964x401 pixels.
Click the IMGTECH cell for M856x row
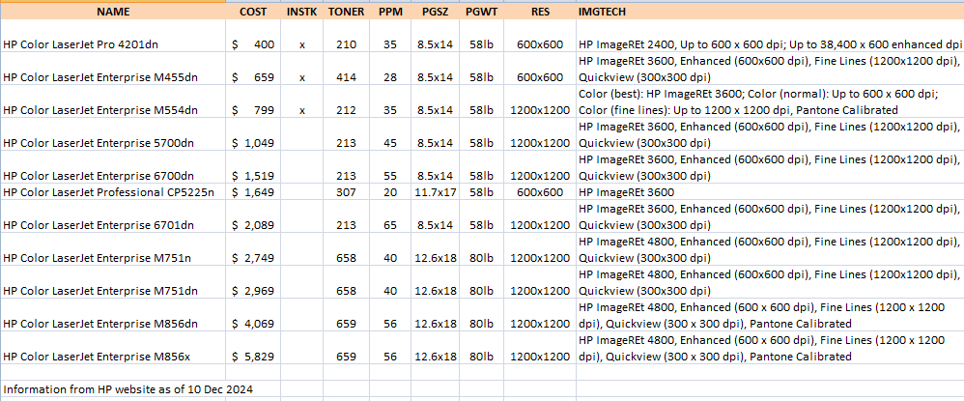click(x=770, y=347)
